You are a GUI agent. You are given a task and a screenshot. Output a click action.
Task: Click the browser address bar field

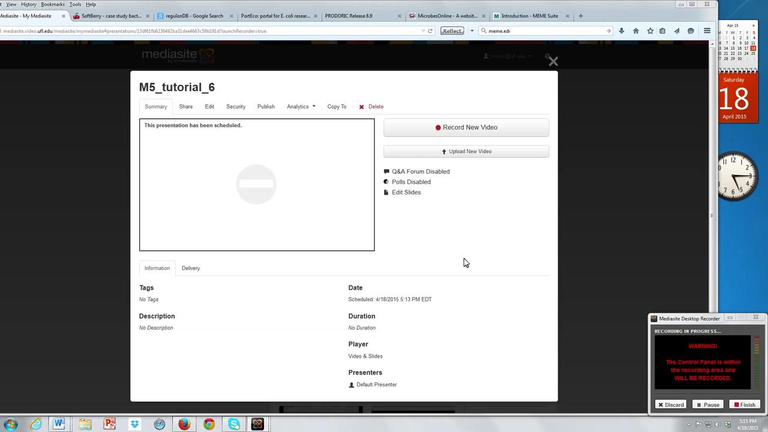[x=240, y=31]
